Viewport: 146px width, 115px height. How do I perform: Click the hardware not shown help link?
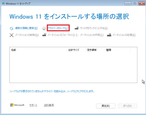coord(52,91)
